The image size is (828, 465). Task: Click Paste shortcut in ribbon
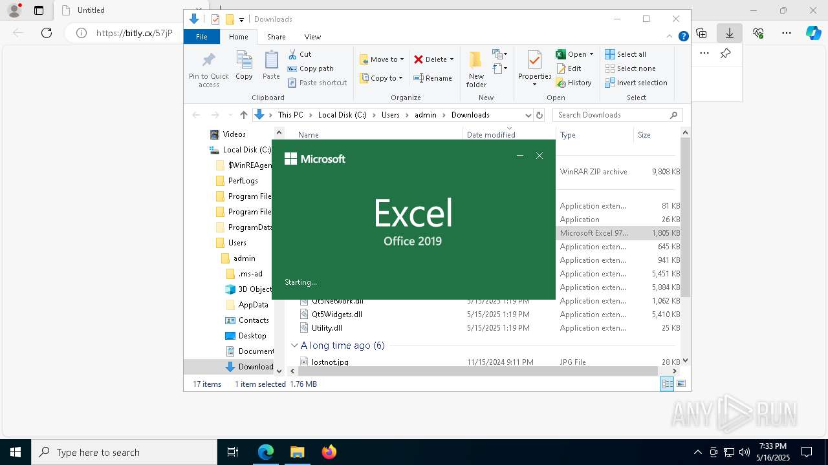click(318, 83)
